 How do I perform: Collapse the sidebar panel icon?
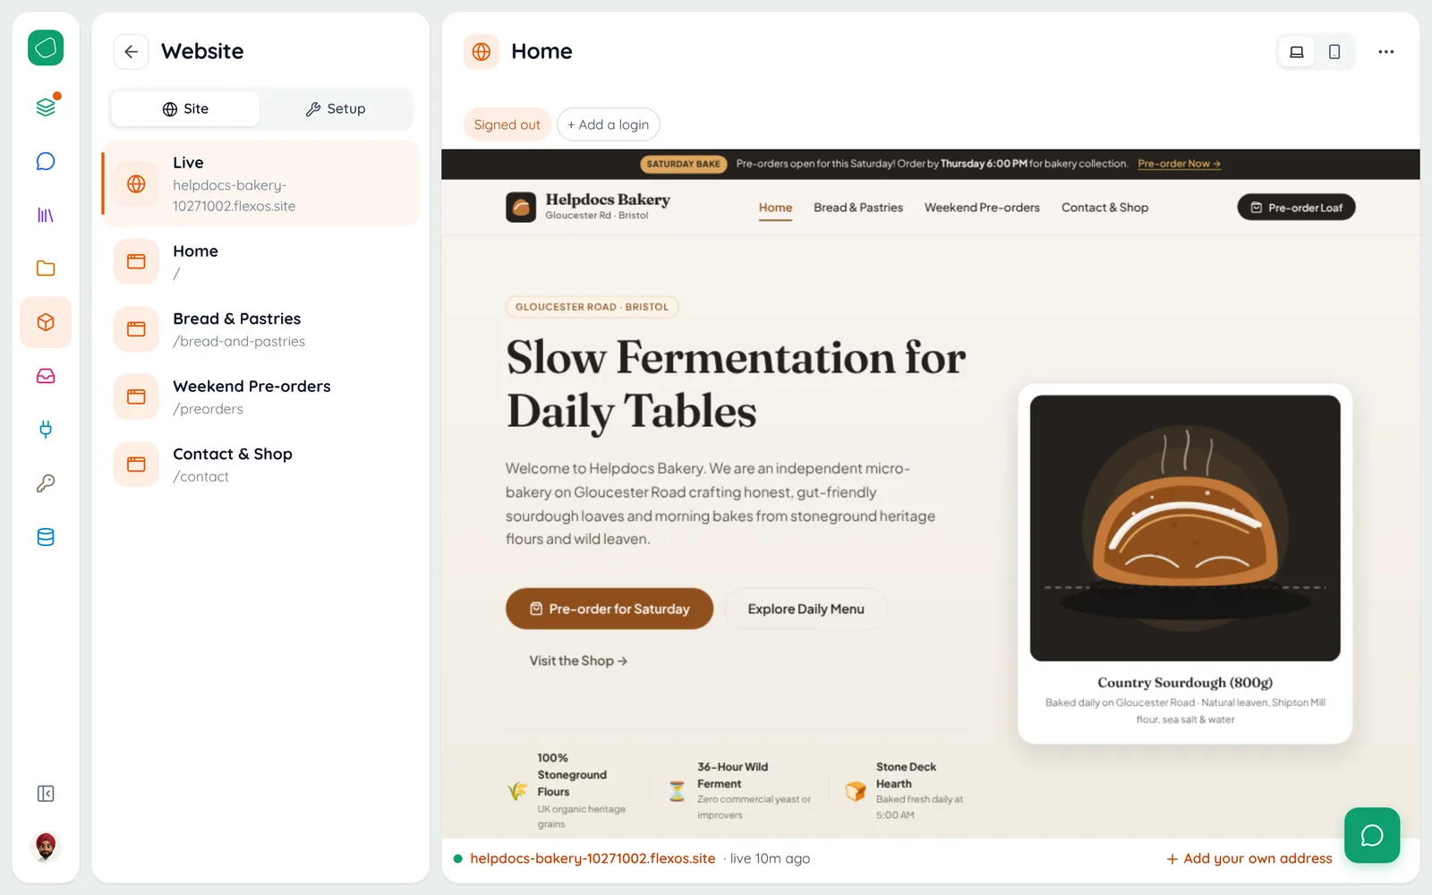pyautogui.click(x=46, y=793)
